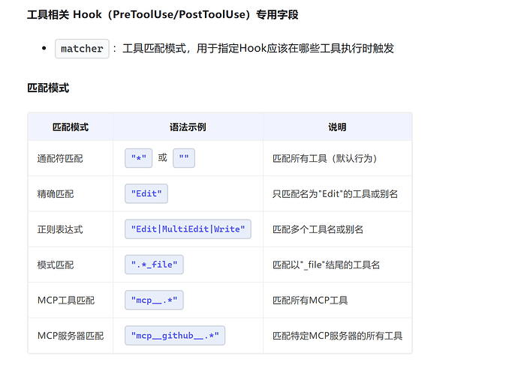Image resolution: width=518 pixels, height=368 pixels.
Task: Click the "Edit|MultiEdit|Write" regex code example
Action: [x=188, y=229]
